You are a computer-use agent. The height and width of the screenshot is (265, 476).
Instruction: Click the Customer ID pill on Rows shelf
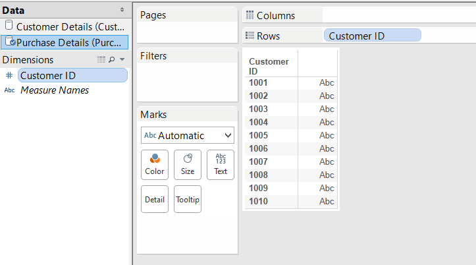(373, 36)
